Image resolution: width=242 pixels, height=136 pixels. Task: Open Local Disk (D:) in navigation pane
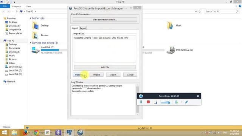pyautogui.click(x=16, y=70)
